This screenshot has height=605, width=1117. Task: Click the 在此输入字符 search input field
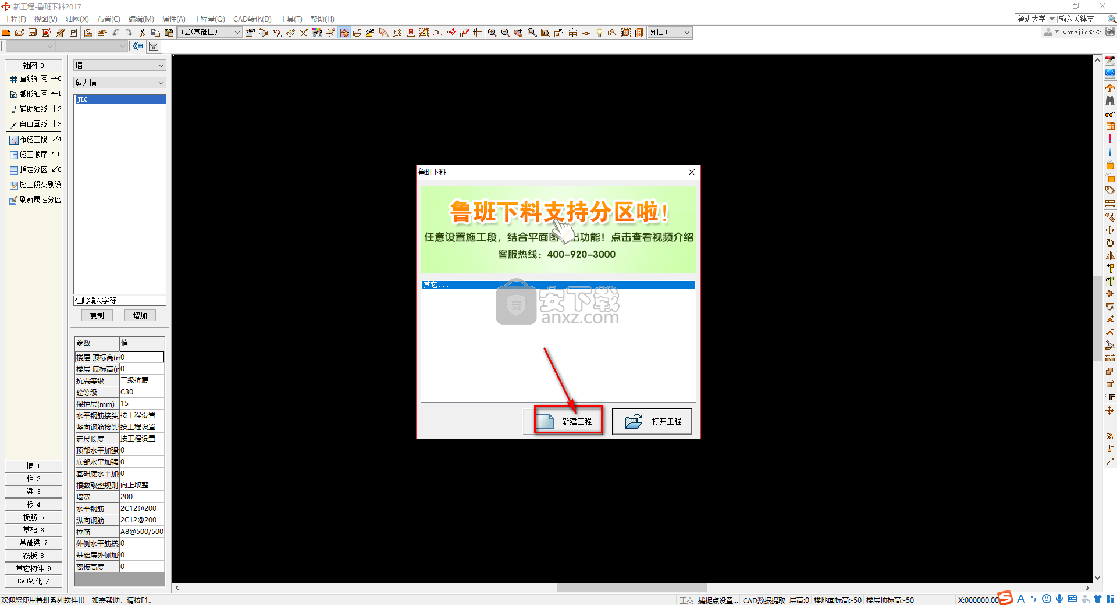(119, 300)
